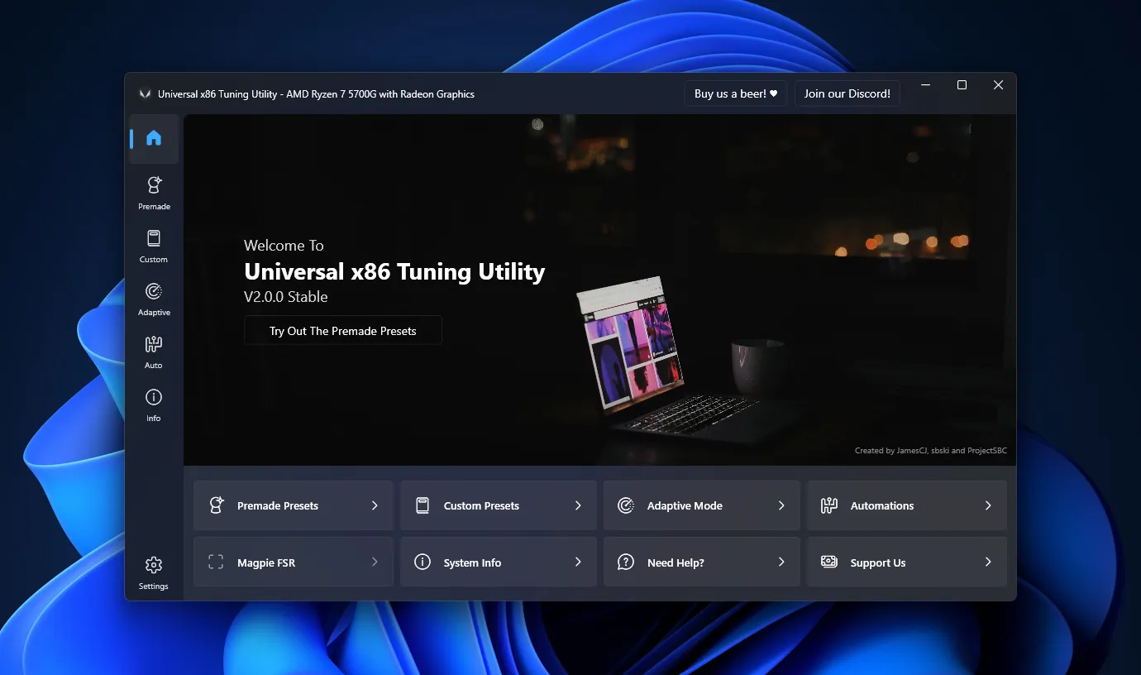Click the Premade Presets card icon
The image size is (1141, 675).
pos(217,505)
